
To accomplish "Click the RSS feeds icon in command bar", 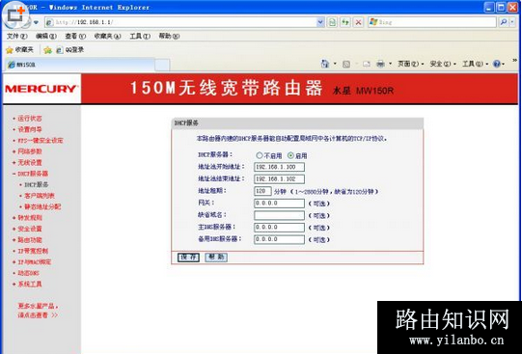I will [346, 64].
